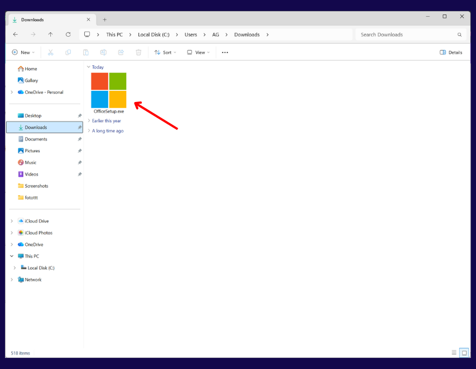Open Gallery in the sidebar
Screen dimensions: 476x369
click(x=28, y=80)
